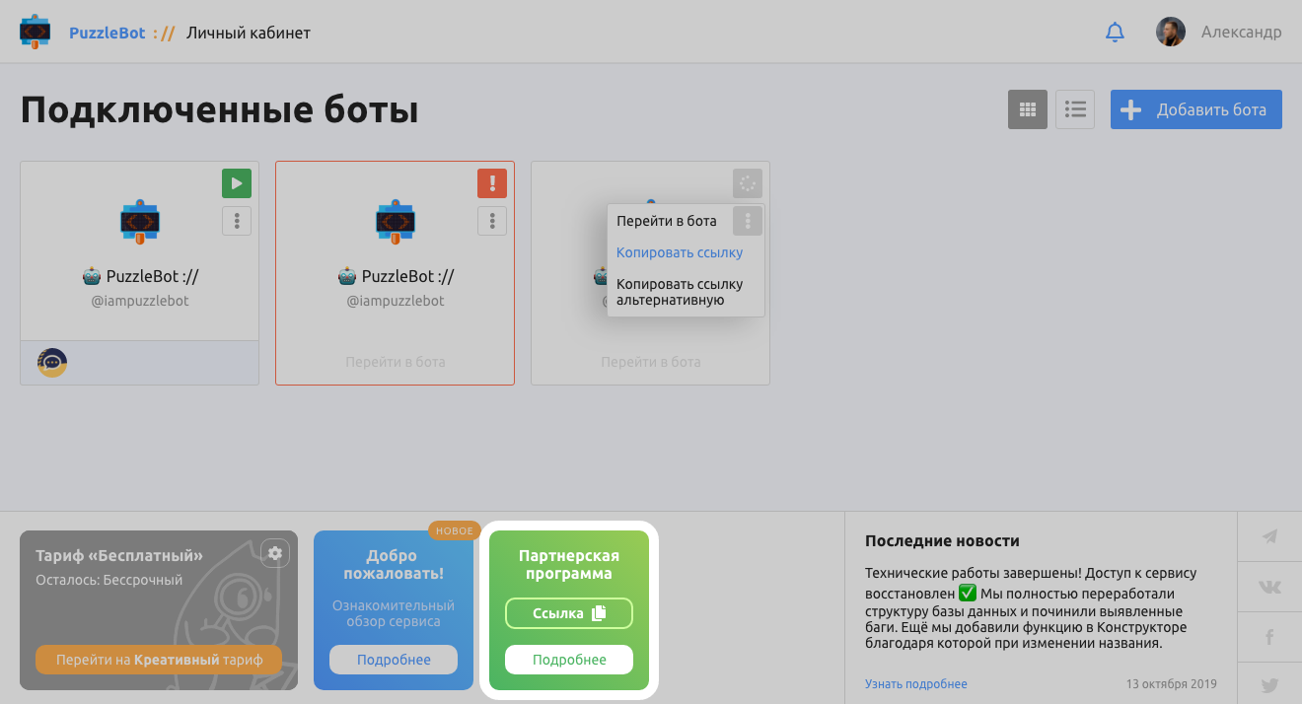Open the VK social icon

tap(1269, 587)
